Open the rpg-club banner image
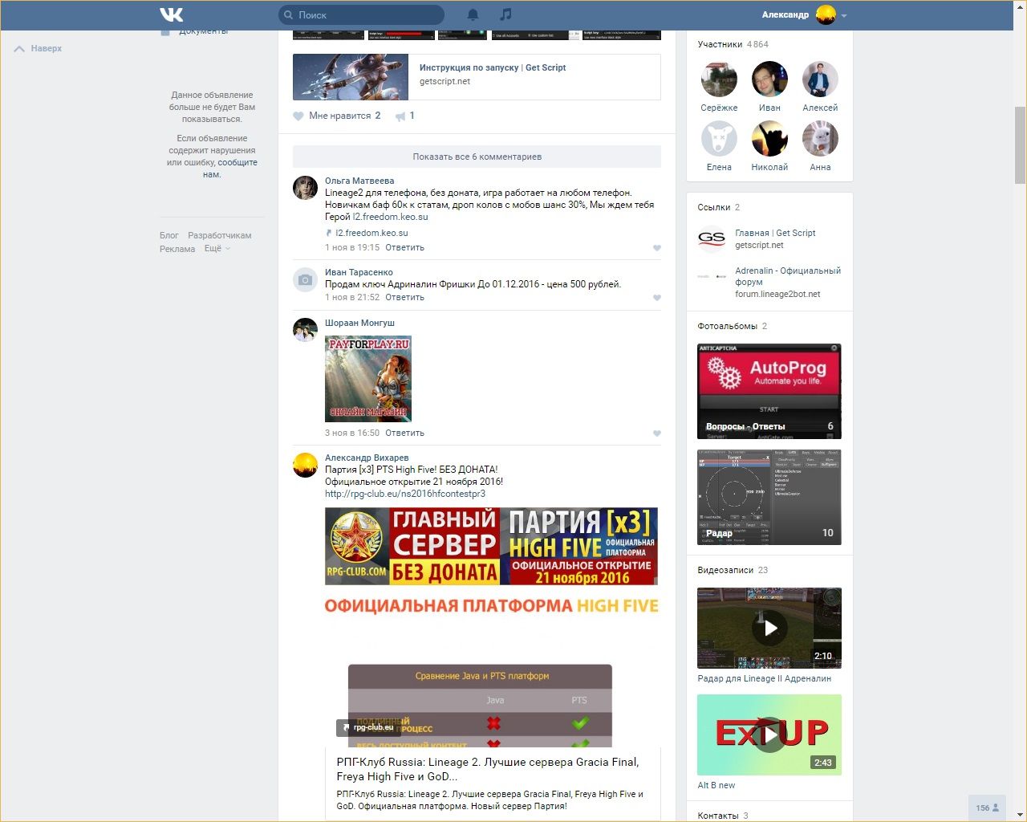 (491, 546)
